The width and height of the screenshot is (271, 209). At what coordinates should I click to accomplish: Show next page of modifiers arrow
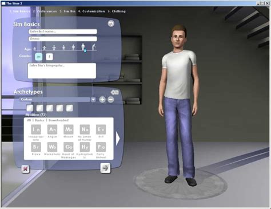tap(118, 139)
